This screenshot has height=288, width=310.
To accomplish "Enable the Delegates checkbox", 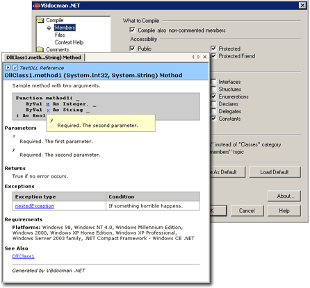I will coord(213,111).
